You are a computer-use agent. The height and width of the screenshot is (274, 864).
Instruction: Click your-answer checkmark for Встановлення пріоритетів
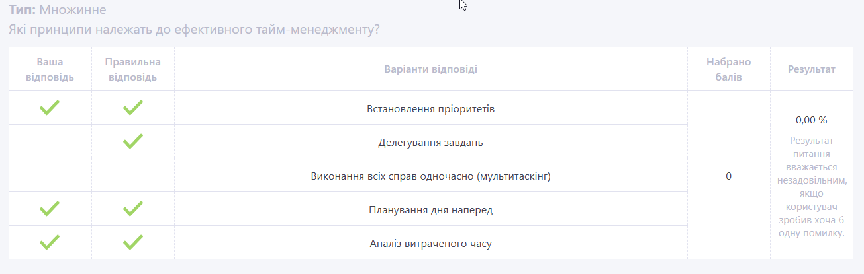click(x=50, y=108)
